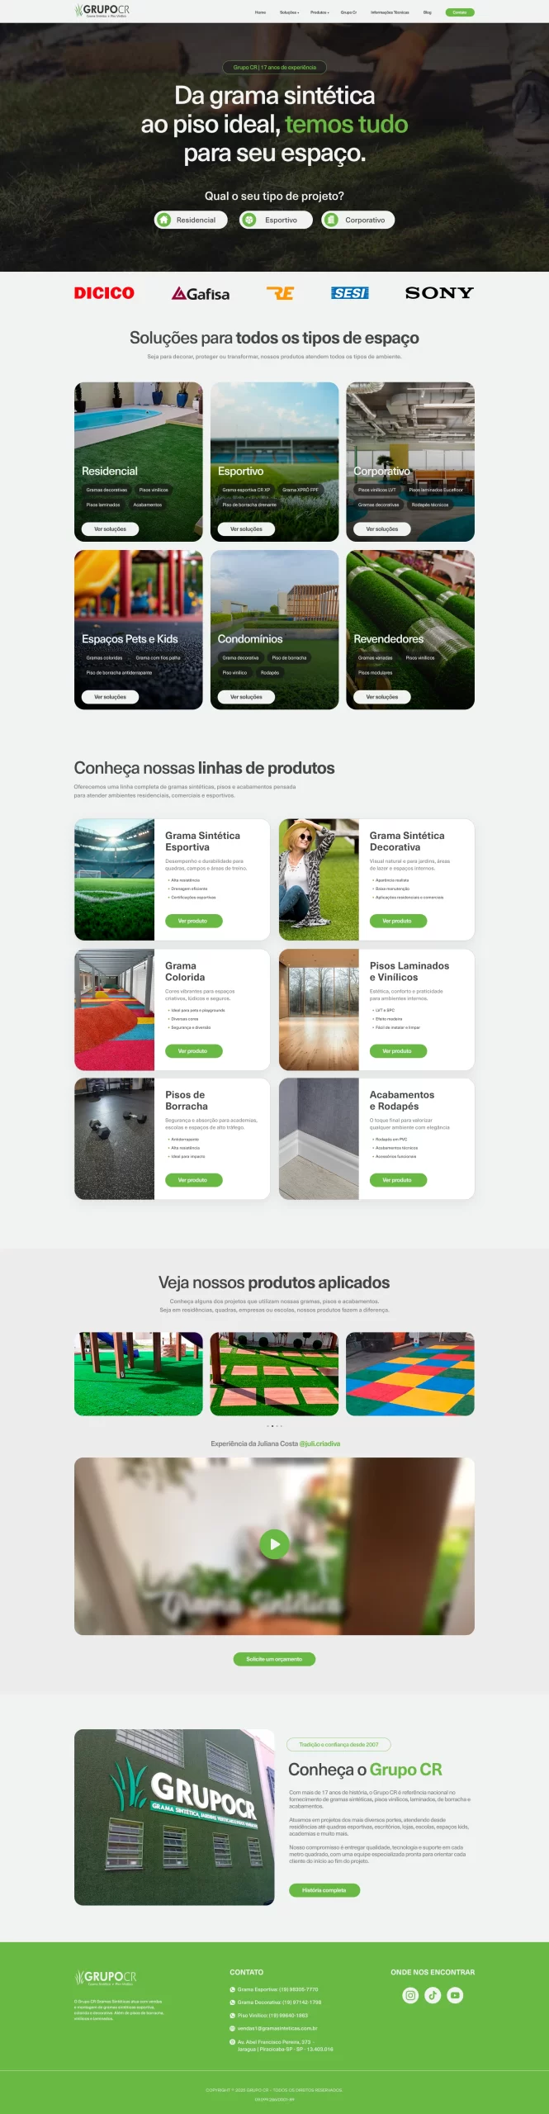
Task: Play the Juliana Costa experience video
Action: click(x=274, y=1543)
